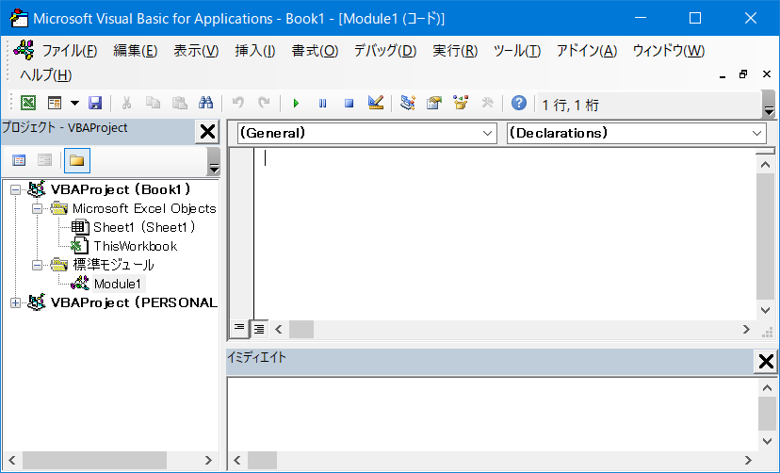Open the 表示(V) menu
The height and width of the screenshot is (473, 780).
pos(196,51)
